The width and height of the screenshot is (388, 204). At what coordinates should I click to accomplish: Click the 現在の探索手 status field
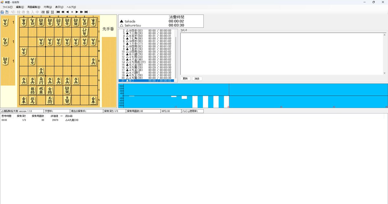86,111
